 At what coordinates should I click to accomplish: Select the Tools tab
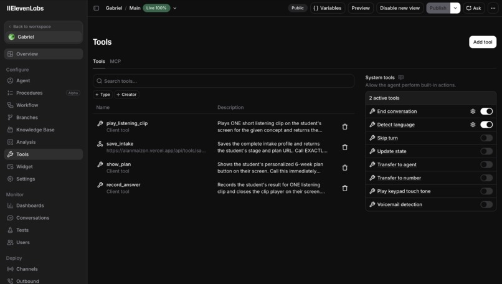coord(99,61)
